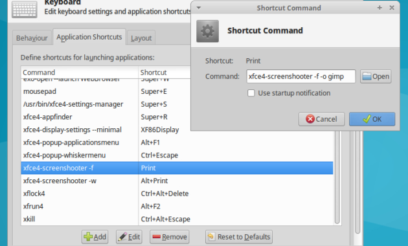This screenshot has width=408, height=246.
Task: Click the Alt+Print shortcut cell
Action: tap(154, 181)
